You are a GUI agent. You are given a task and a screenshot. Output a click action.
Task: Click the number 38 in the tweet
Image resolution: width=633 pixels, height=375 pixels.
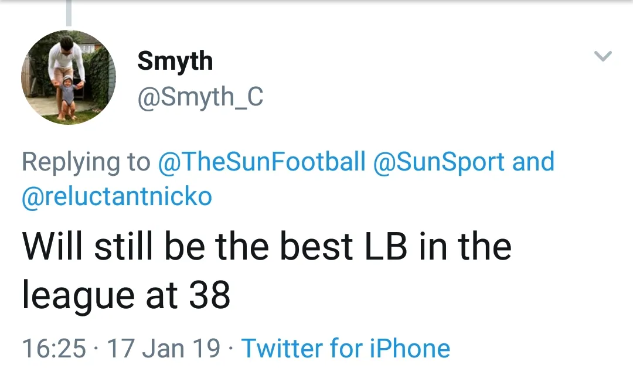209,295
